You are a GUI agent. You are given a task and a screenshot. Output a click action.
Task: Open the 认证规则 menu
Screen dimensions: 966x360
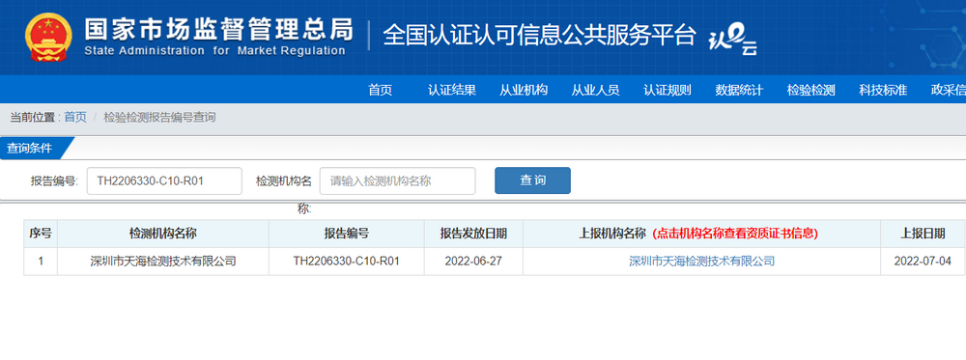(668, 91)
